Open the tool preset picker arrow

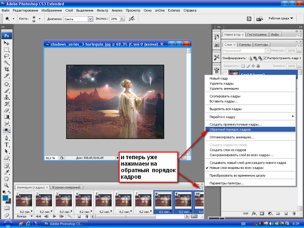coord(13,19)
